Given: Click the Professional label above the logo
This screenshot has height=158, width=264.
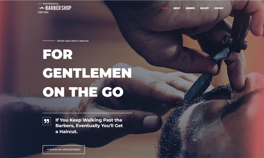Looking at the screenshot, I should (51, 4).
